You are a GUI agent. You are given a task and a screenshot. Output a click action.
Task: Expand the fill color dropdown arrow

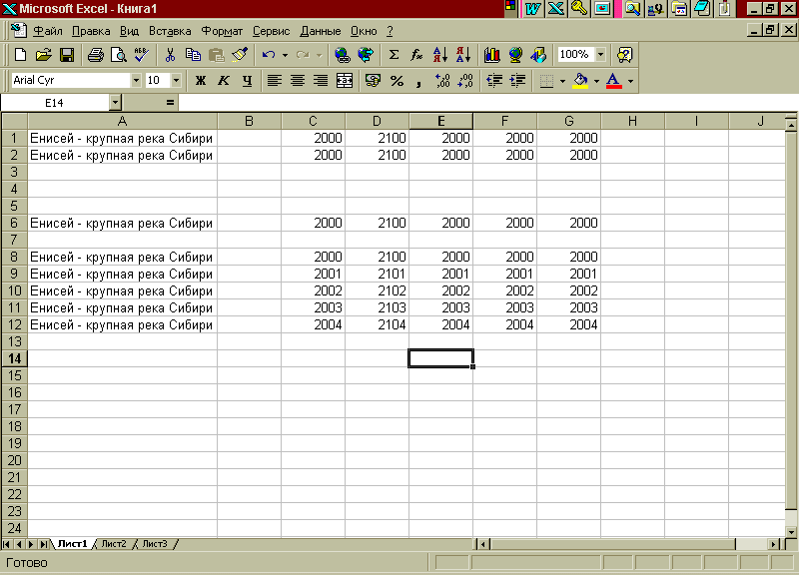point(596,81)
